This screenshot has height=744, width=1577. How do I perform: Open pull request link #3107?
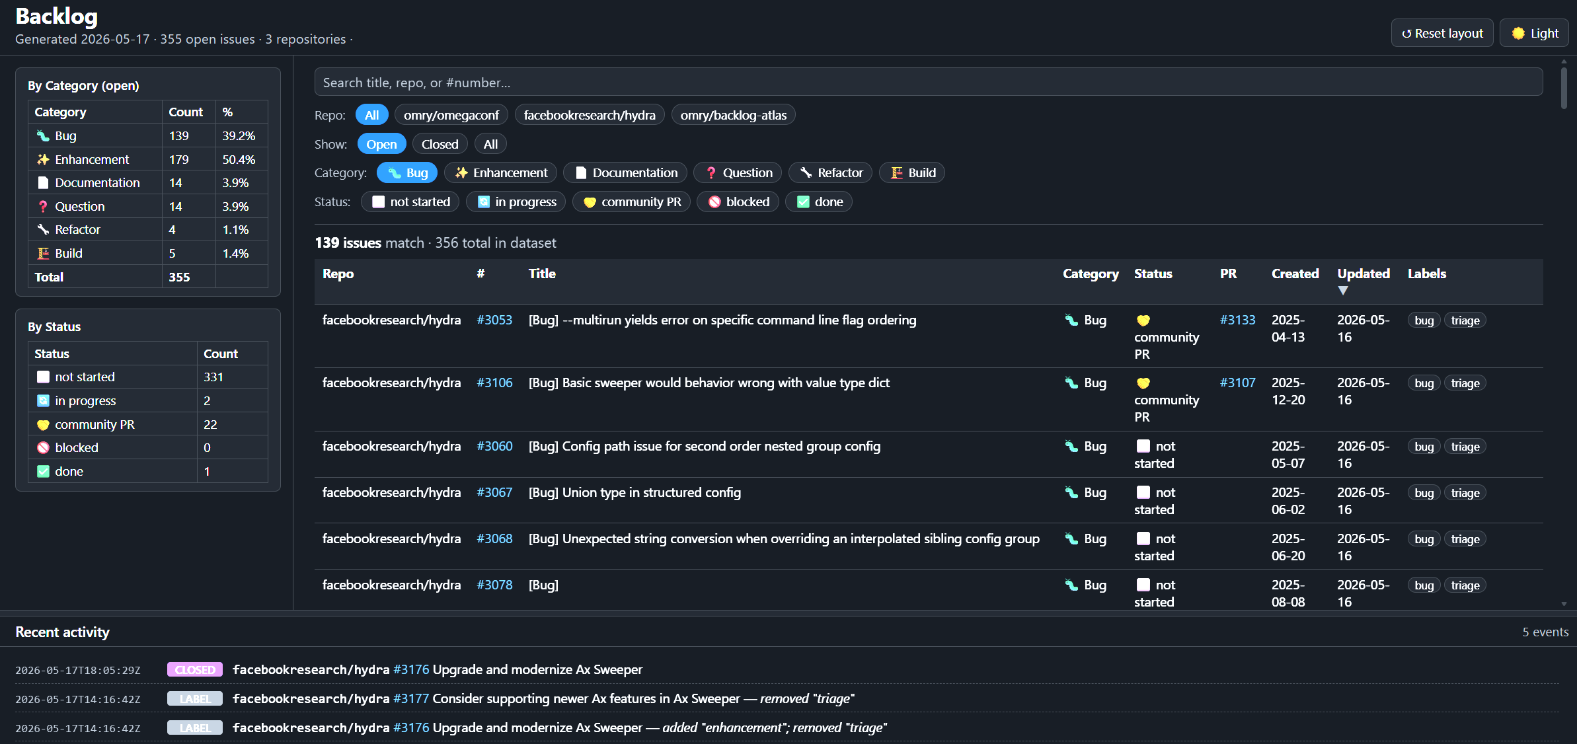click(1237, 383)
